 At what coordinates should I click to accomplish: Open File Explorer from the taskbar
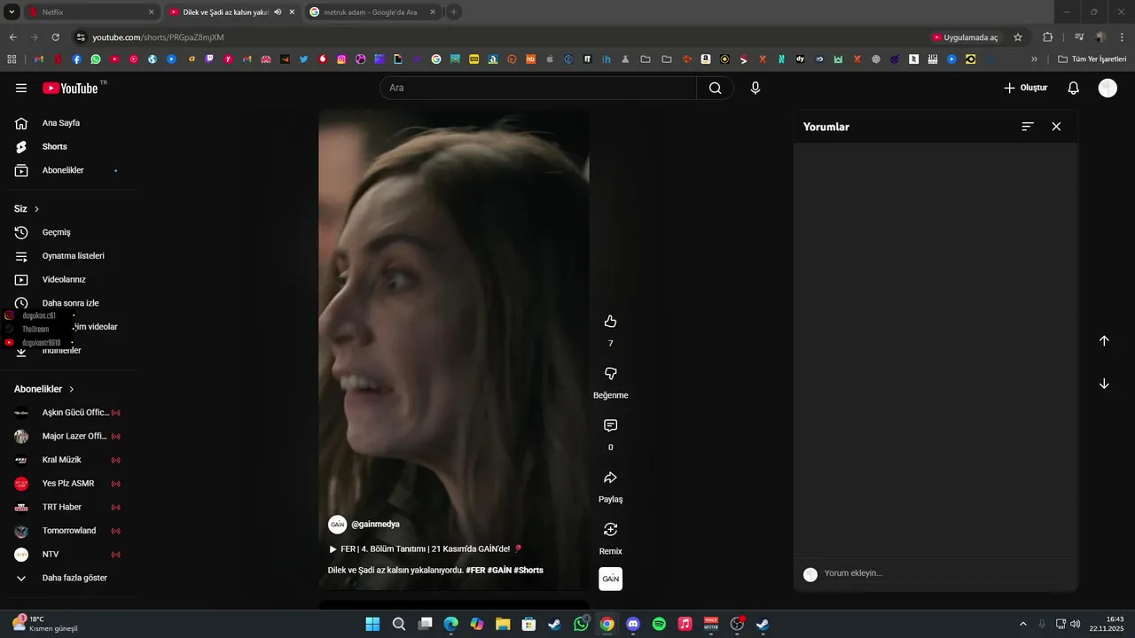(503, 624)
